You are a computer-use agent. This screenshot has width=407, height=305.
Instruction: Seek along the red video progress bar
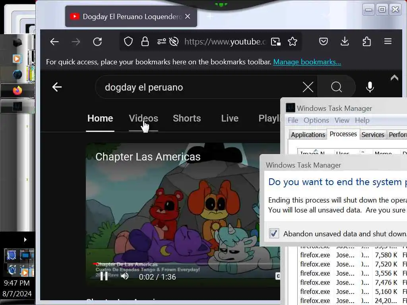click(x=186, y=264)
